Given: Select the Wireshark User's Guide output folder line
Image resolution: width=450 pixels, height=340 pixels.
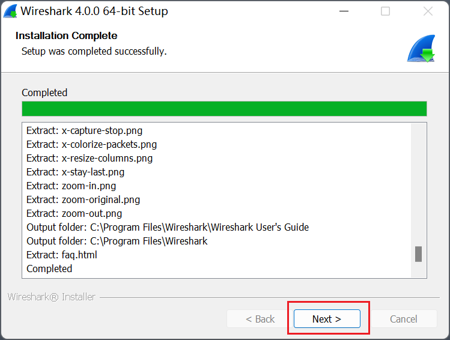Looking at the screenshot, I should pos(168,227).
